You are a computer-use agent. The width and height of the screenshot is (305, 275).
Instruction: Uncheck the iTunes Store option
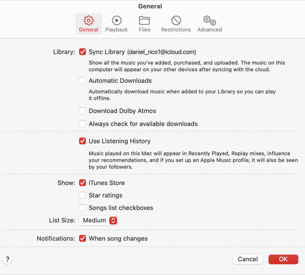tap(82, 183)
